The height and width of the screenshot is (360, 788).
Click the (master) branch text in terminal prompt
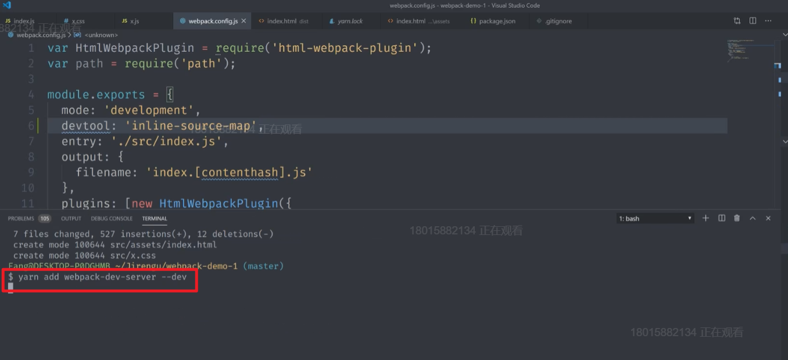coord(263,266)
